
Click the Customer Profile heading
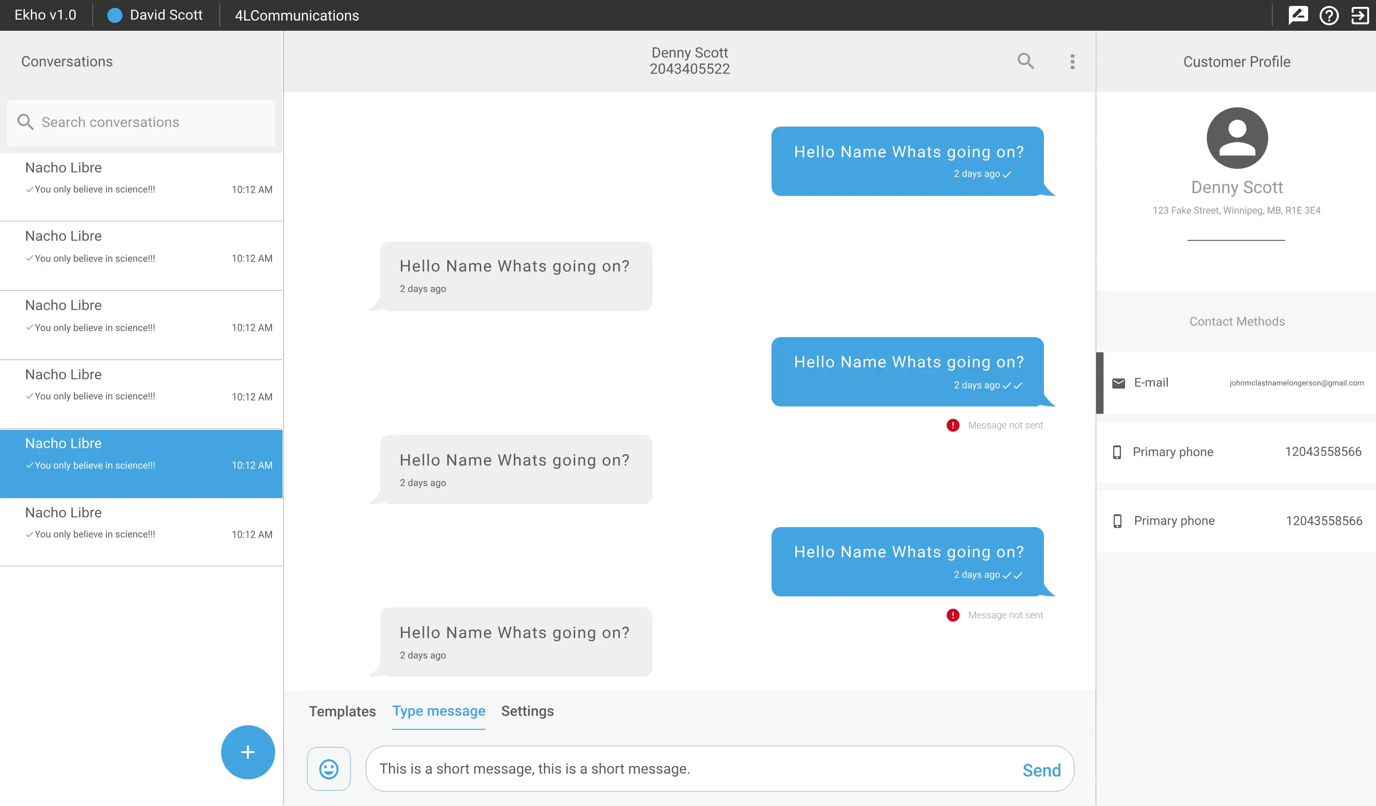pyautogui.click(x=1237, y=62)
